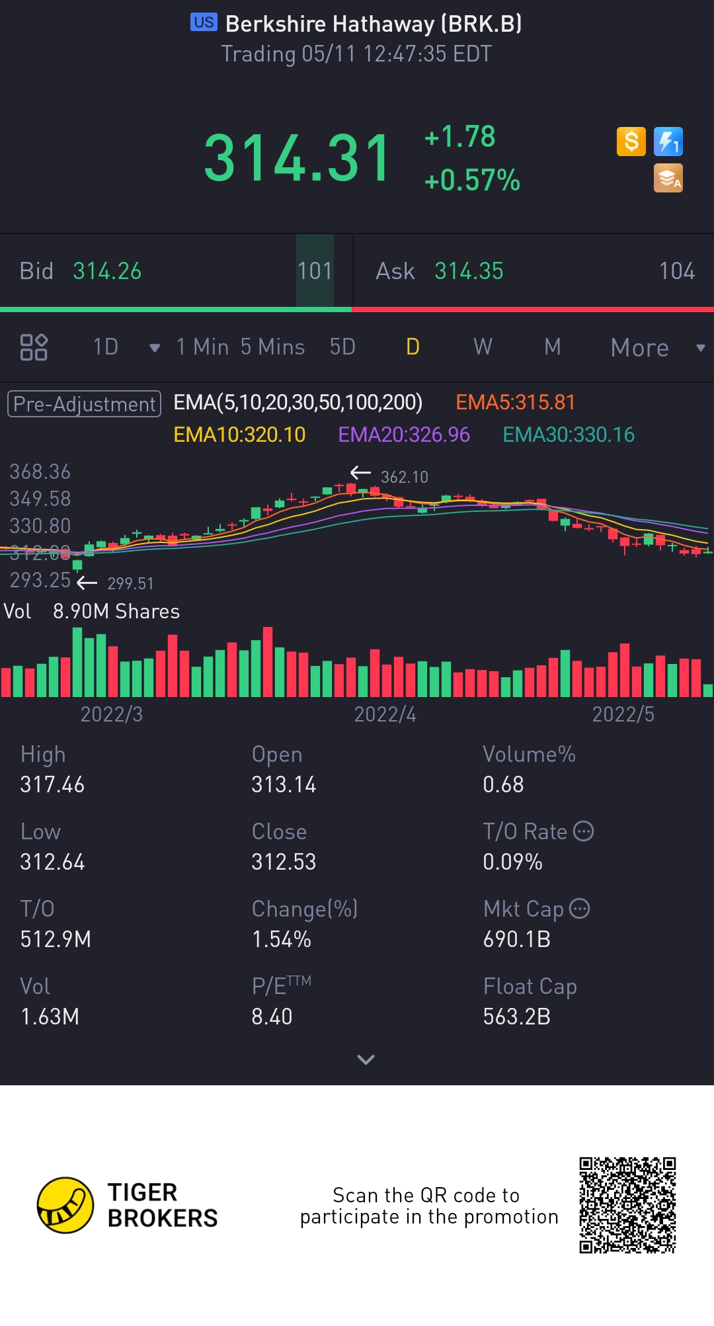Image resolution: width=714 pixels, height=1326 pixels.
Task: Tap the T/O Rate value 0.09%
Action: (512, 862)
